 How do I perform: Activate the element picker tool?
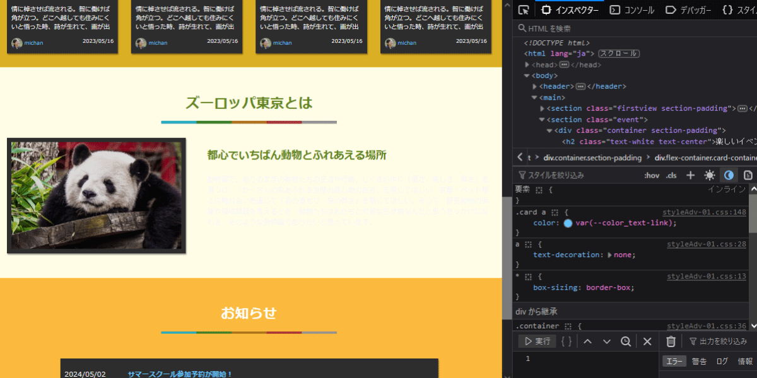523,10
